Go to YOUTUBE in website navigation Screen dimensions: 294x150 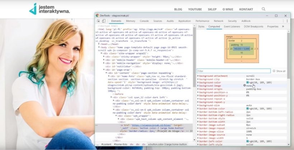click(x=195, y=9)
